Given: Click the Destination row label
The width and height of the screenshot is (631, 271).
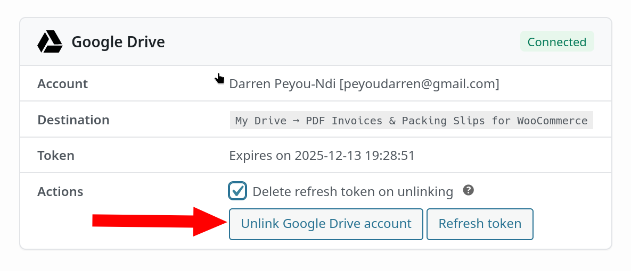Looking at the screenshot, I should [x=73, y=120].
